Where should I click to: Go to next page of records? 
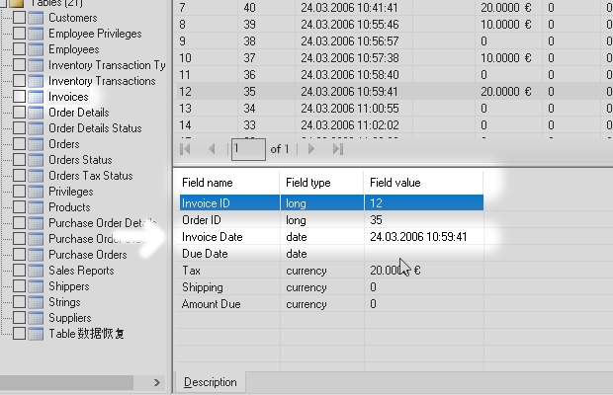click(x=311, y=149)
